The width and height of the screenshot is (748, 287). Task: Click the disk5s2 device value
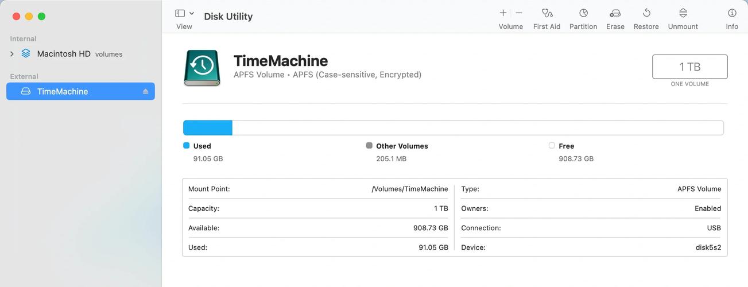tap(708, 247)
